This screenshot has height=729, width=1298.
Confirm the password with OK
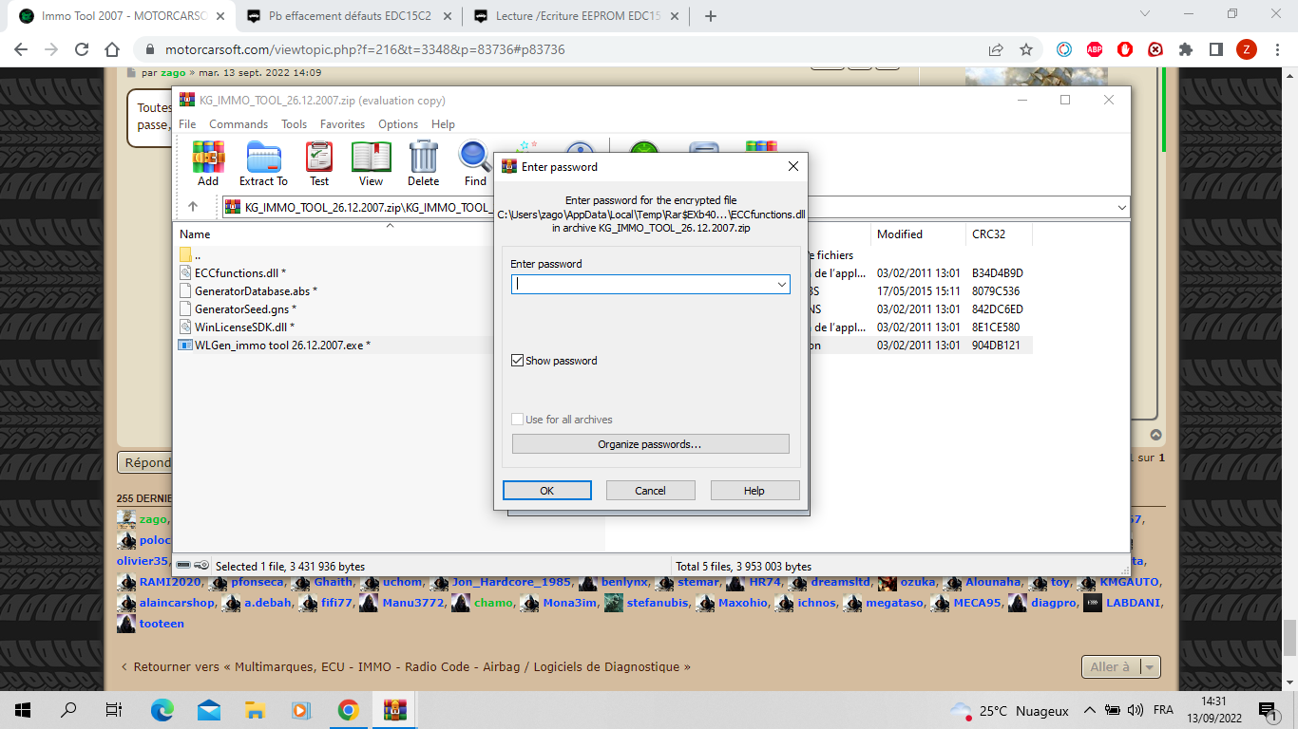coord(546,491)
